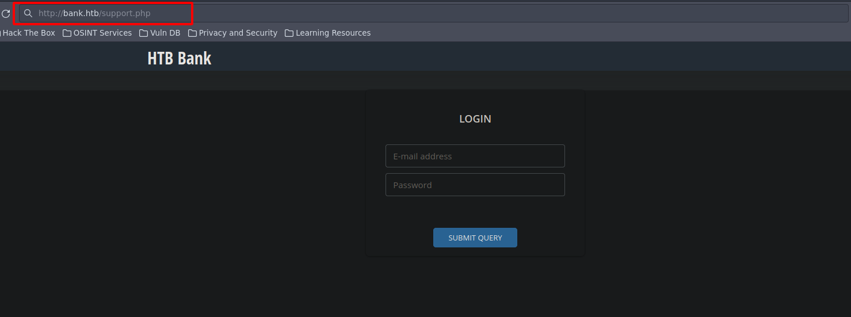Expand the Vuln DB bookmark folder
Viewport: 851px width, 317px height.
165,33
